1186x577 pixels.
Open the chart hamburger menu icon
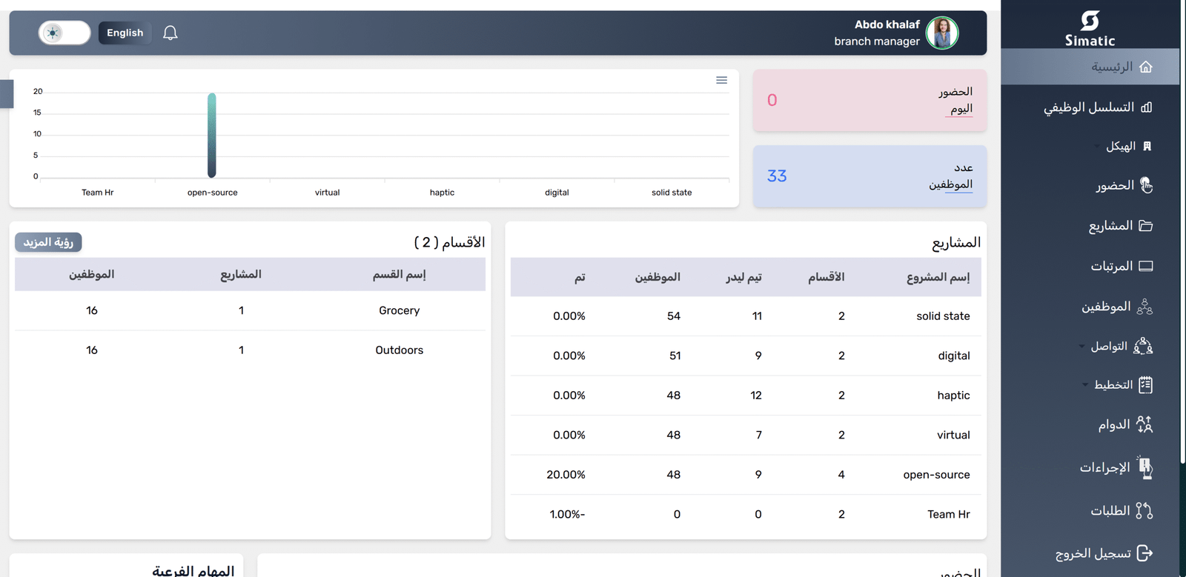(x=721, y=80)
